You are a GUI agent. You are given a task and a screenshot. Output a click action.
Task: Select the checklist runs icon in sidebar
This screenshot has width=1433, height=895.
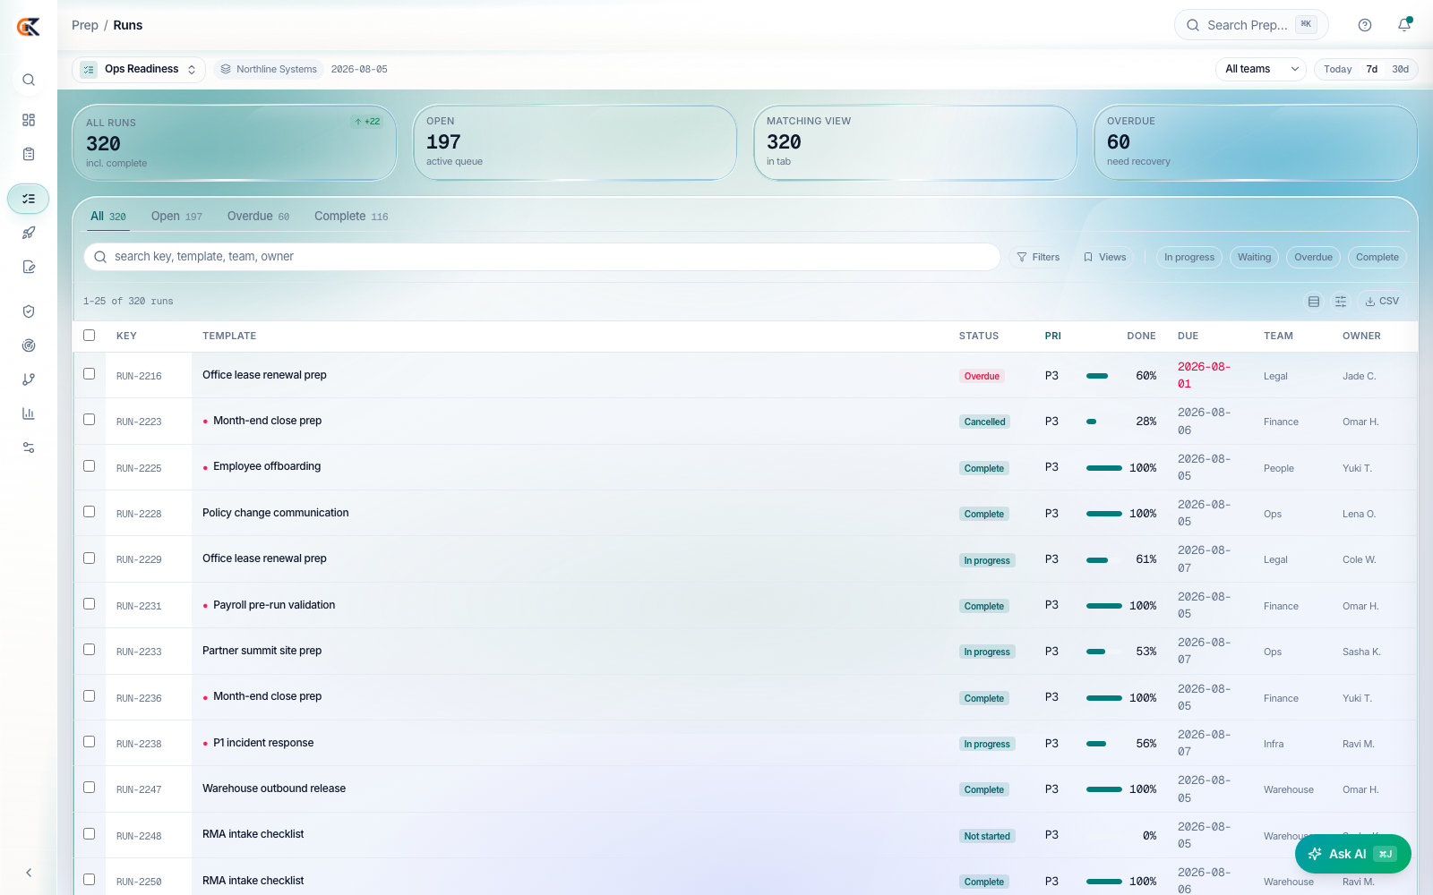coord(29,199)
